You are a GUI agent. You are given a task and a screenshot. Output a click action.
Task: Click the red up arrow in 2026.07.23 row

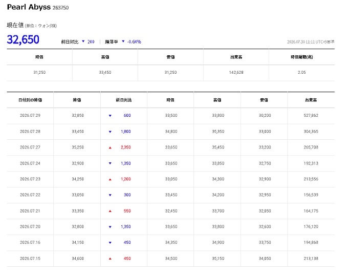coord(110,179)
